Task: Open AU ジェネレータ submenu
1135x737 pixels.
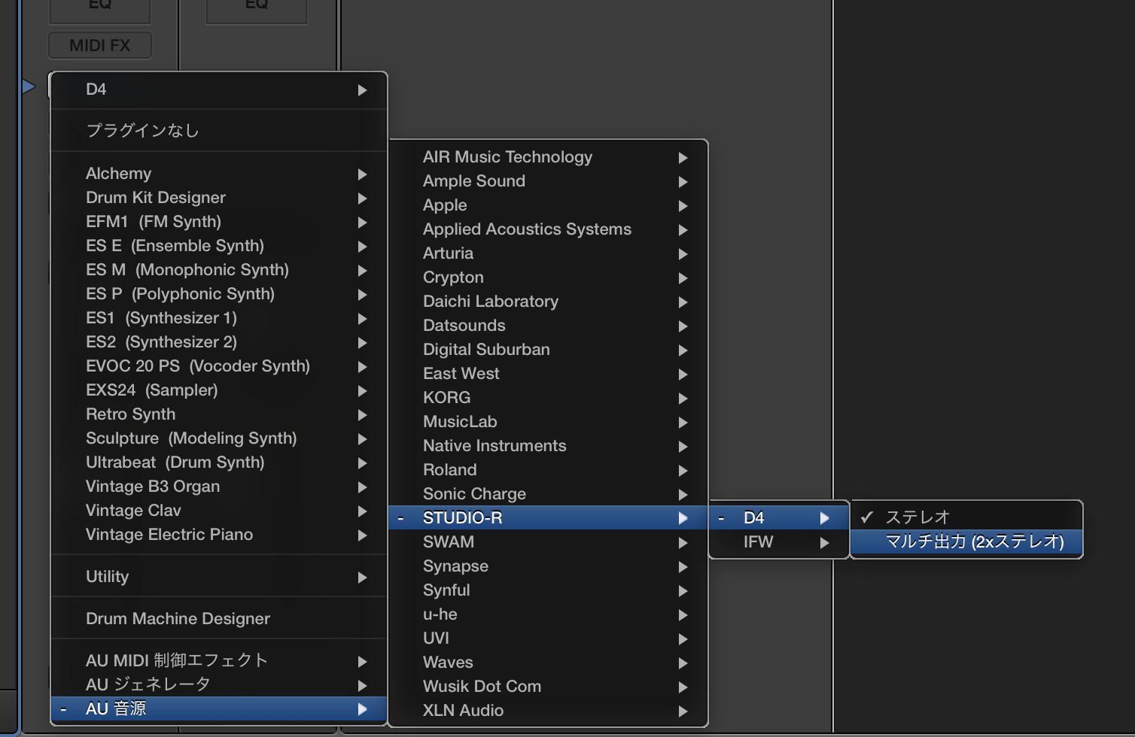Action: [x=219, y=684]
